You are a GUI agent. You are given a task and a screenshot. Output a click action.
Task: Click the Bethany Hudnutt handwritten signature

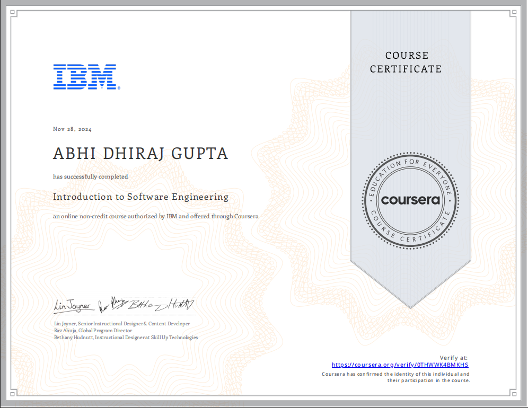[x=162, y=305]
